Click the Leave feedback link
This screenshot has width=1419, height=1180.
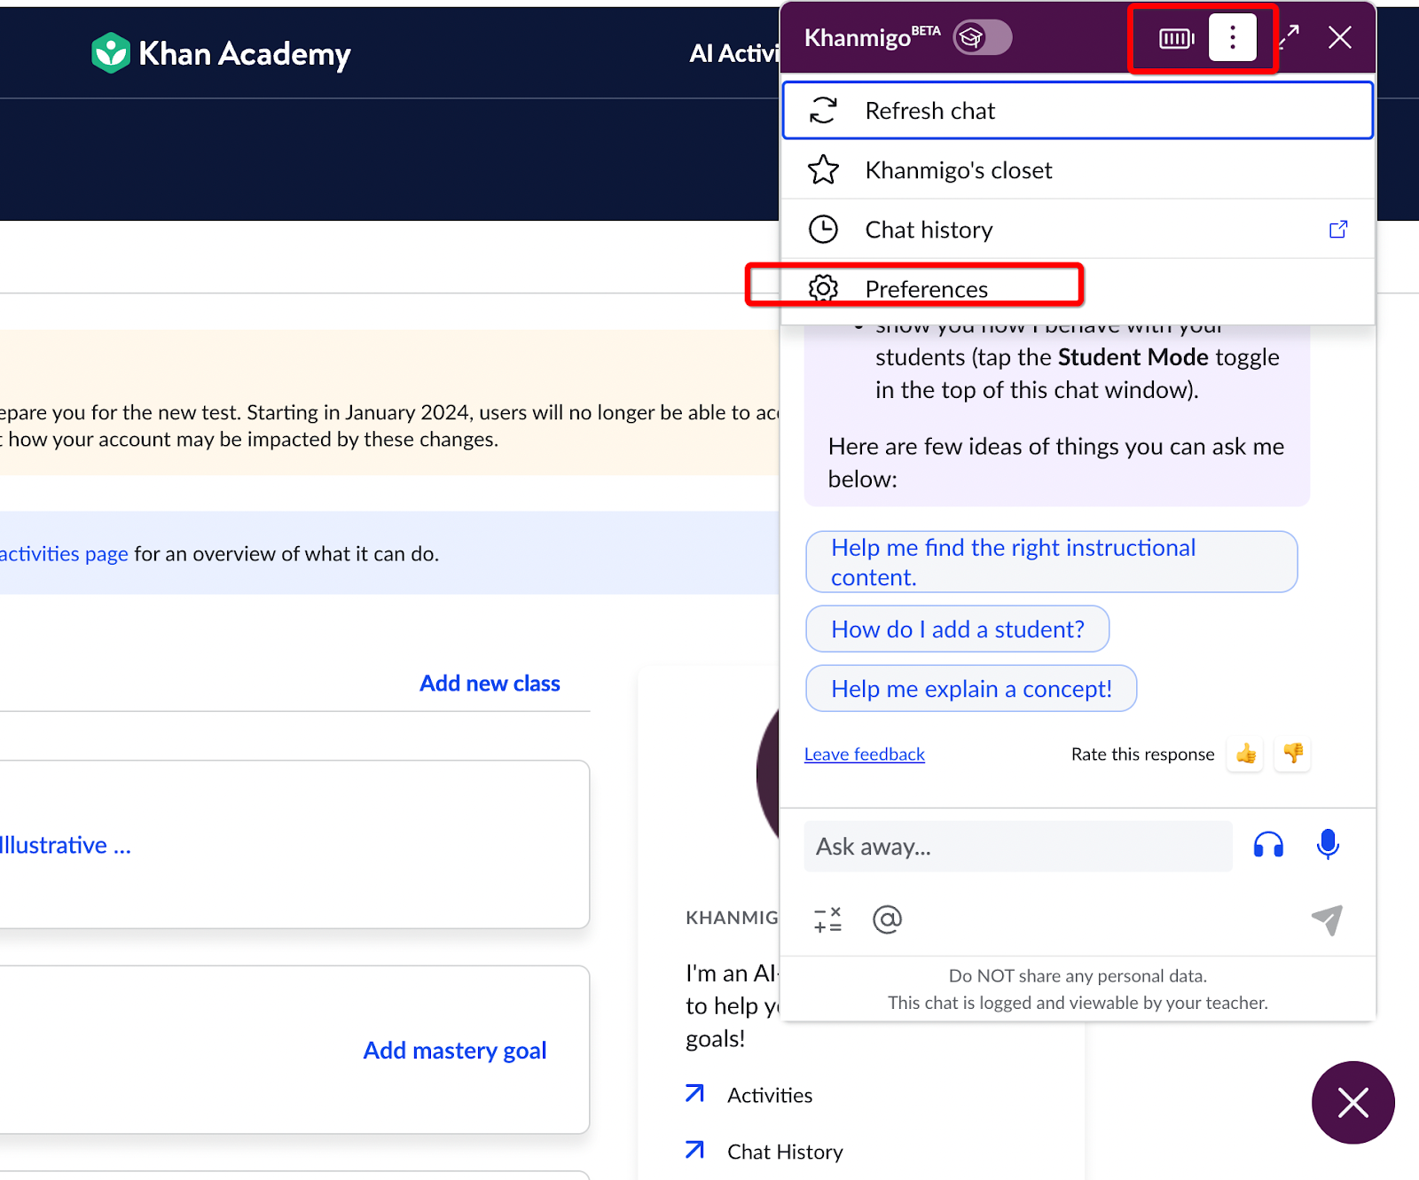point(864,754)
